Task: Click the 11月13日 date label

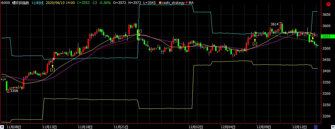Action: 50,127
